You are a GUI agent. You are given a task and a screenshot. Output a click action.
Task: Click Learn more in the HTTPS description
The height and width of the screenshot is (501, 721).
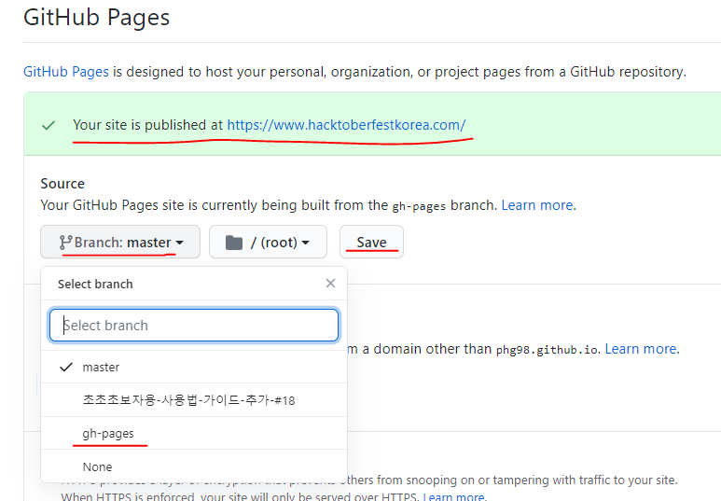click(453, 496)
